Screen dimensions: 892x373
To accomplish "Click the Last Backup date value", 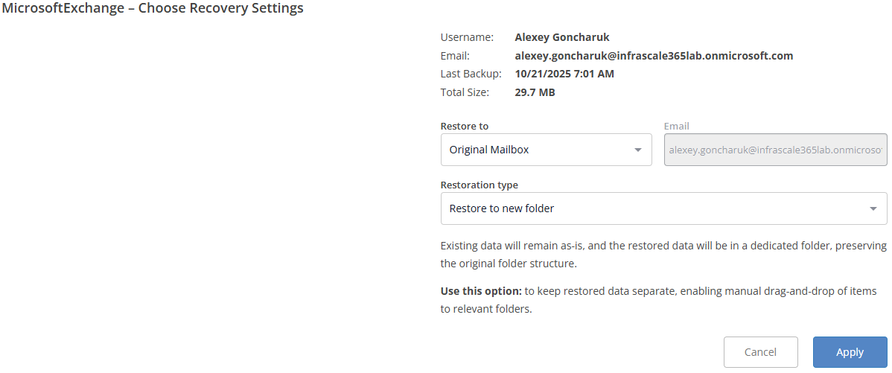I will point(564,74).
